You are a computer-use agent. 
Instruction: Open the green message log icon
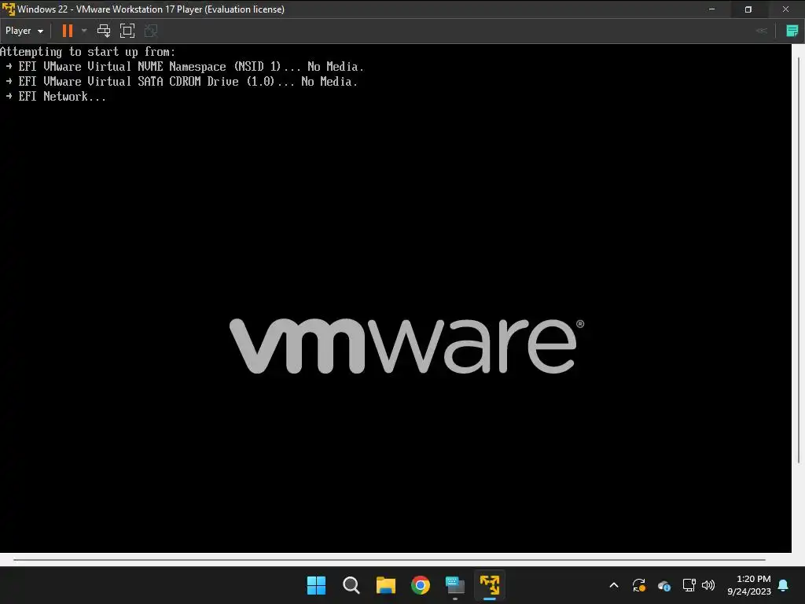coord(792,31)
